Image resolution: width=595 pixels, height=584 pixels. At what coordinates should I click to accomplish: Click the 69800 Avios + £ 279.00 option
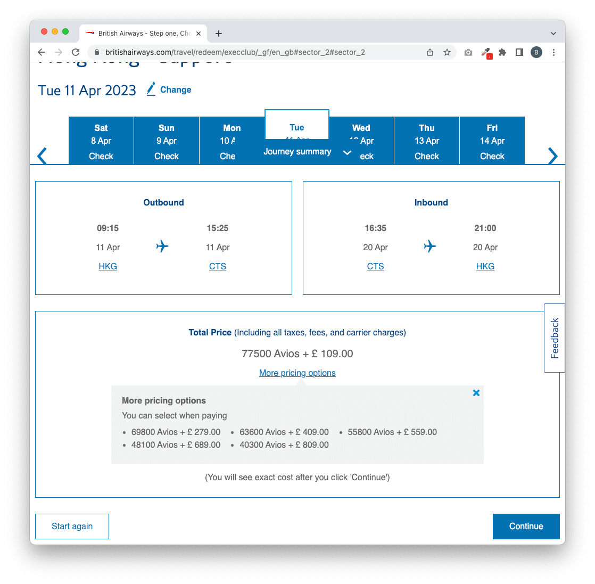pyautogui.click(x=176, y=432)
